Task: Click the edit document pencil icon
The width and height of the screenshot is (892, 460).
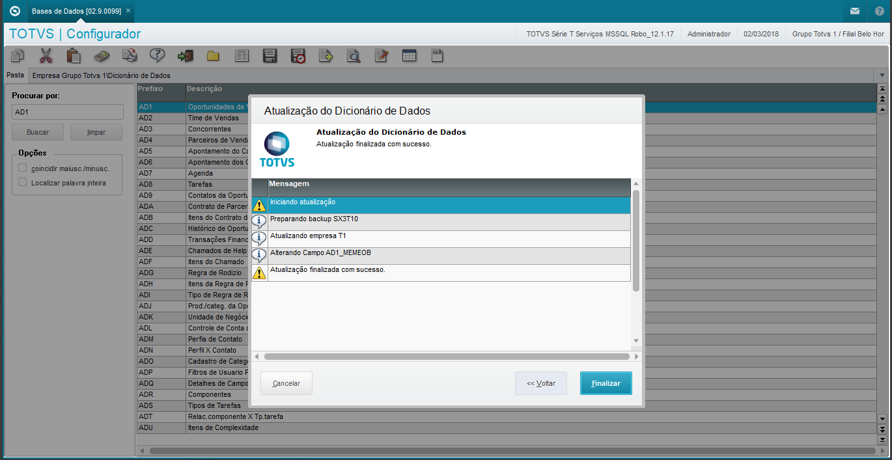Action: tap(381, 56)
